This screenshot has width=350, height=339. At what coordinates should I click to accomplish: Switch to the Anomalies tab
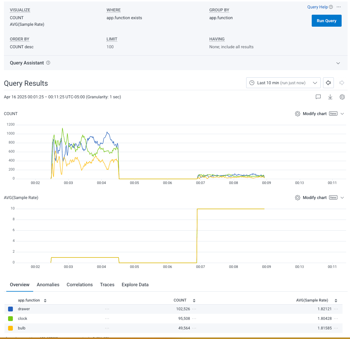click(x=48, y=285)
